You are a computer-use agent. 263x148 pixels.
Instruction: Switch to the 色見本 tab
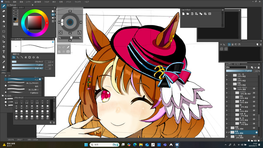point(21,8)
